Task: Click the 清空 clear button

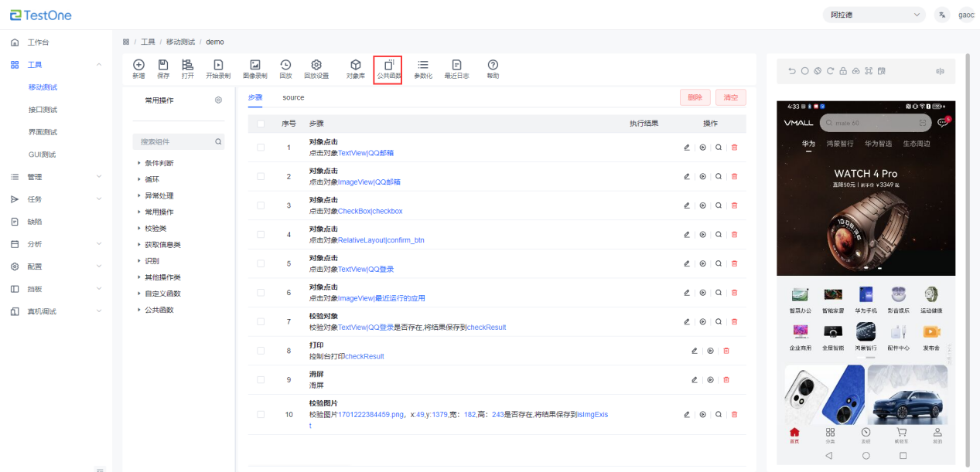Action: pos(730,97)
